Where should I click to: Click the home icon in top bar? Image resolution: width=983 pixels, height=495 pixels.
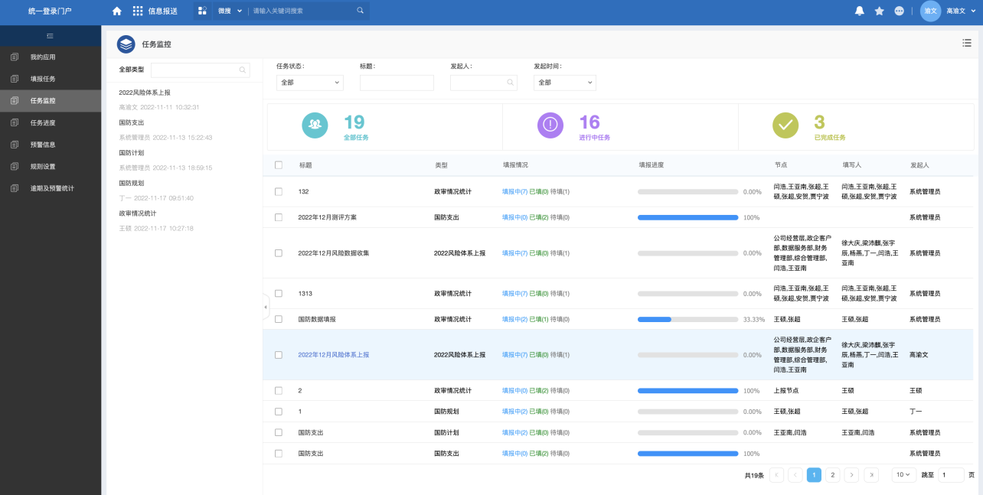[116, 11]
